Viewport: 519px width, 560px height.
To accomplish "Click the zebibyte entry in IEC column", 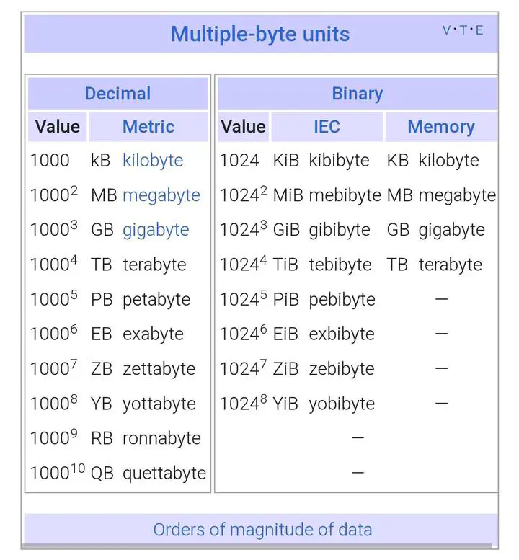I will [342, 368].
